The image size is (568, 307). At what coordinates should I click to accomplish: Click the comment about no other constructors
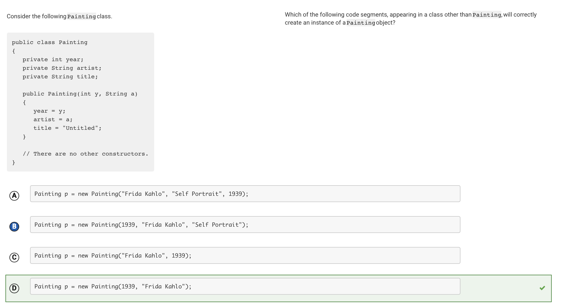coord(85,154)
